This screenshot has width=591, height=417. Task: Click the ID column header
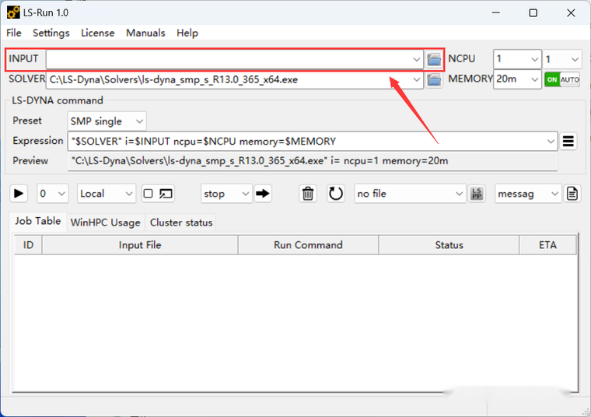[28, 245]
